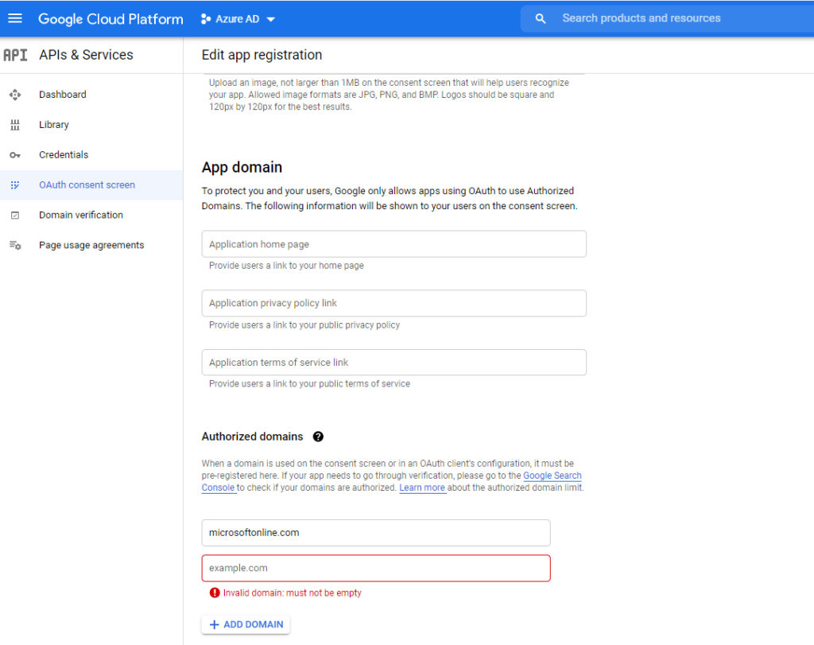
Task: Click the empty example.com domain field
Action: tap(376, 568)
